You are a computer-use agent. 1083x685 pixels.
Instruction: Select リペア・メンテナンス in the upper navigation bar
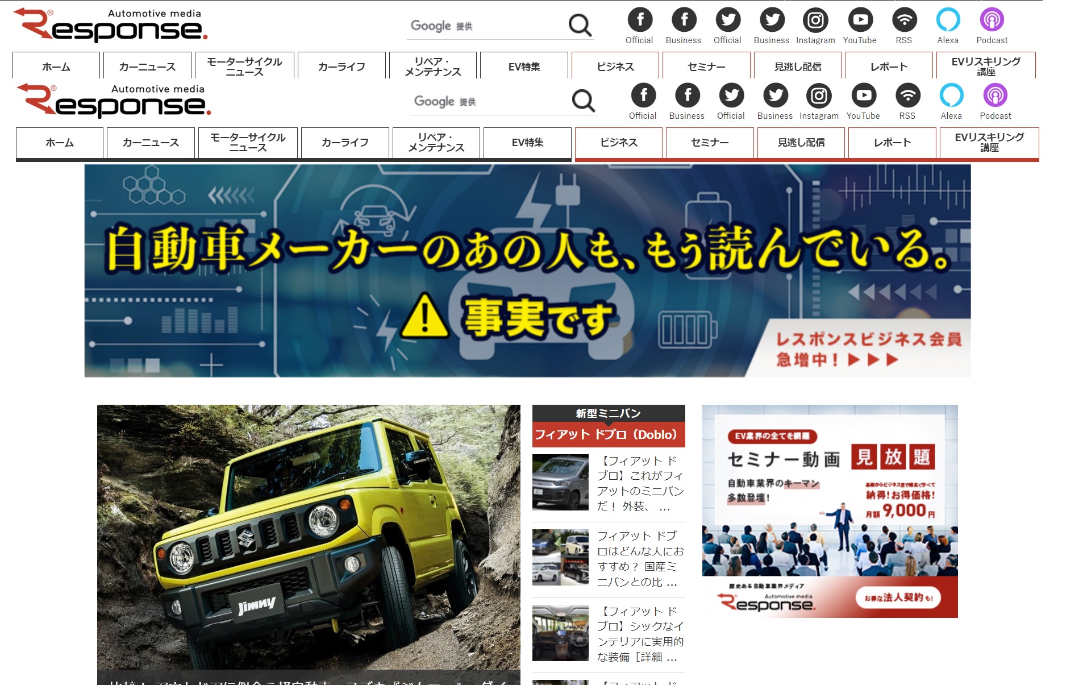pyautogui.click(x=433, y=66)
